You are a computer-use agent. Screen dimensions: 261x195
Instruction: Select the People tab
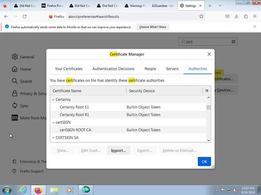point(150,69)
